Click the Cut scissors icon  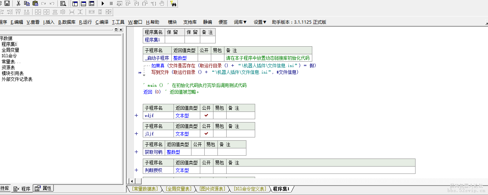pos(18,3)
